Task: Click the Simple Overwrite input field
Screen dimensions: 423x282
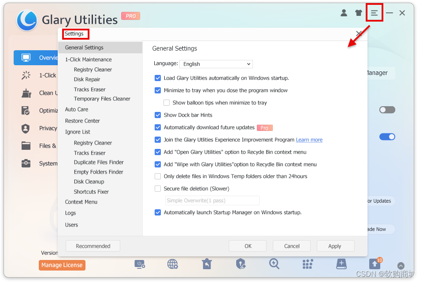Action: 212,200
